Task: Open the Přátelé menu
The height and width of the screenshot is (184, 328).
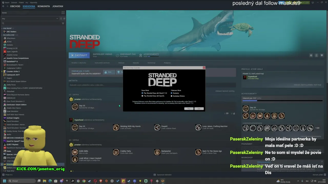Action: coord(21,3)
